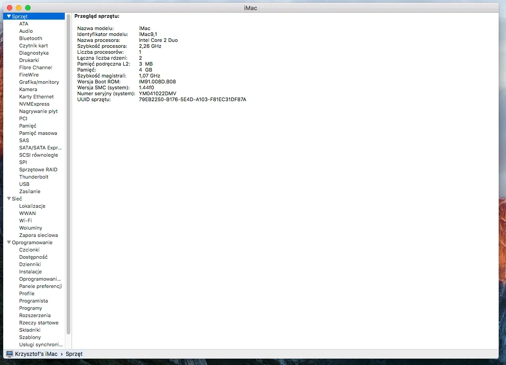Open Nagrywanie płyt entry

coord(38,112)
